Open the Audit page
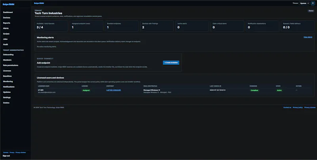This screenshot has height=160, width=317. (6, 45)
